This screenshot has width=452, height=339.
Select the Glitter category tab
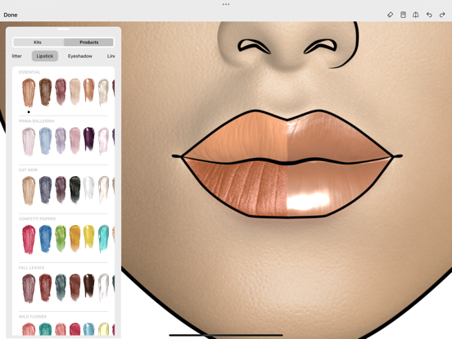(16, 56)
